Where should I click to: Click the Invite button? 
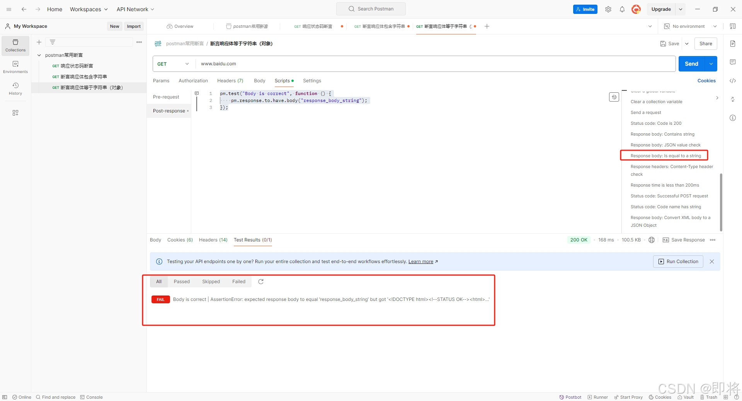(x=585, y=9)
